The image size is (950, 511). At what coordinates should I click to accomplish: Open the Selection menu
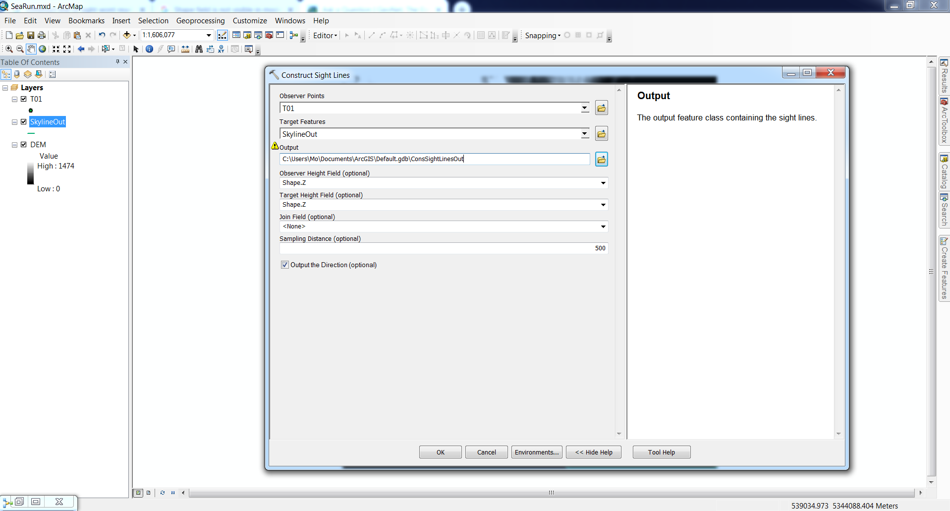pyautogui.click(x=153, y=21)
